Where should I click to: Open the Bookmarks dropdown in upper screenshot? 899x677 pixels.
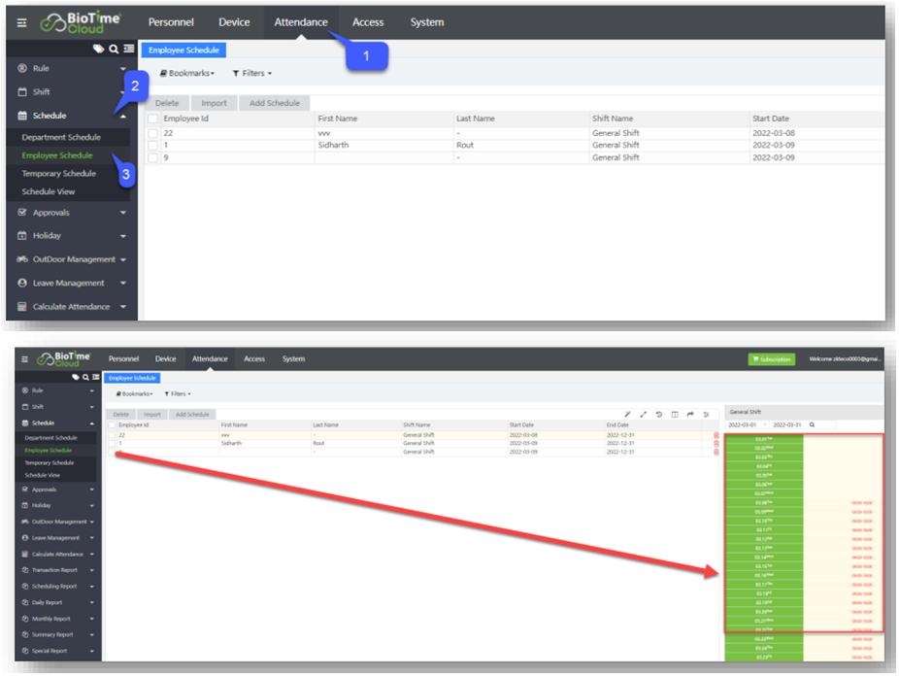(x=186, y=73)
